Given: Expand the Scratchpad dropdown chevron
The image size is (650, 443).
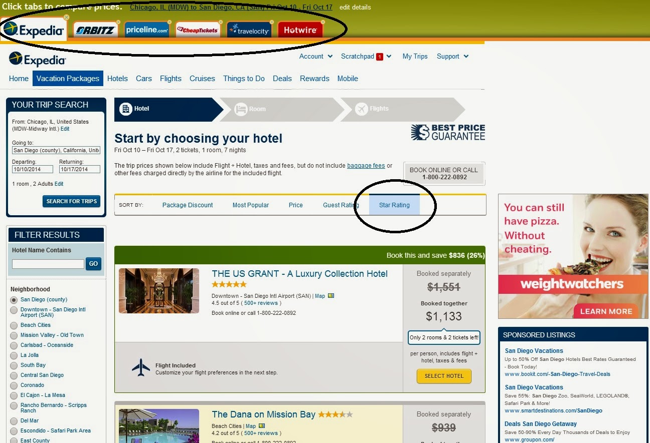Looking at the screenshot, I should (389, 57).
